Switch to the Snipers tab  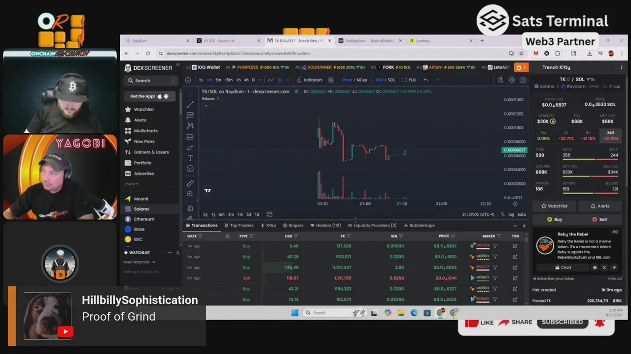click(x=293, y=226)
